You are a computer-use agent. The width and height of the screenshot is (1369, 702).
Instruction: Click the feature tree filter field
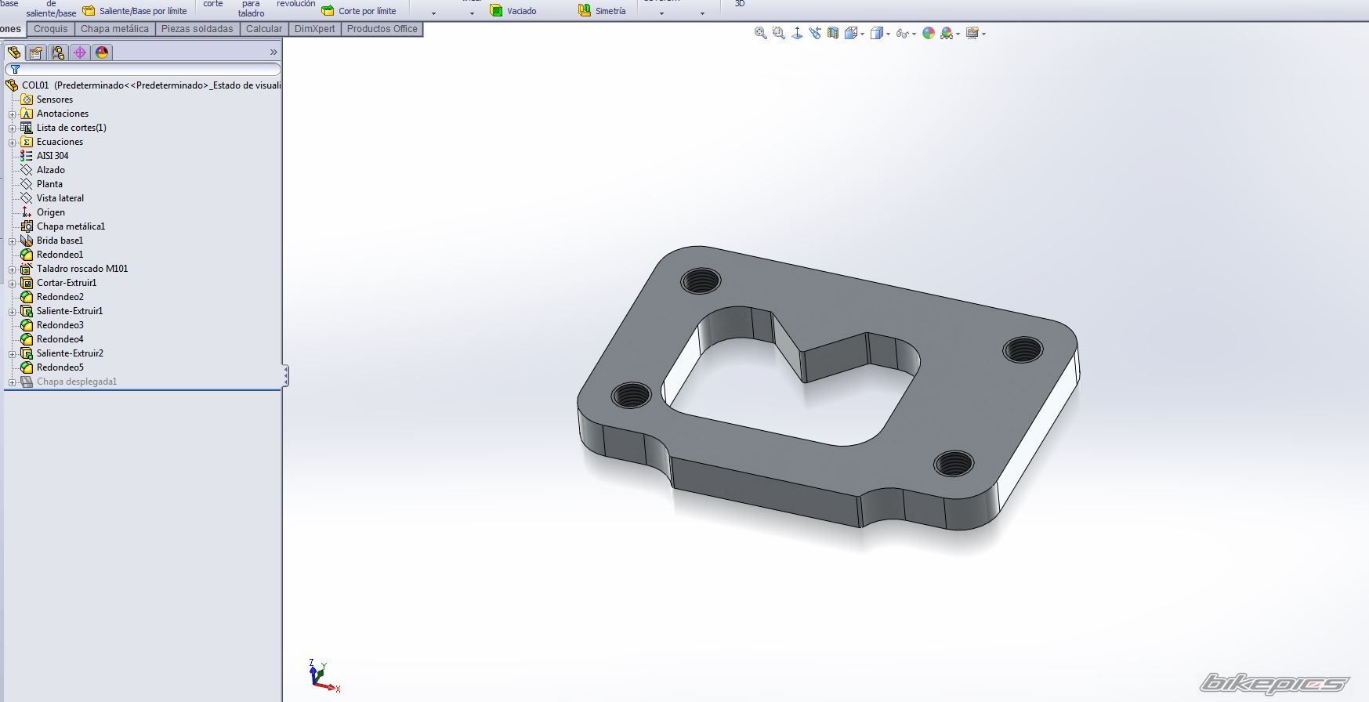(x=143, y=70)
